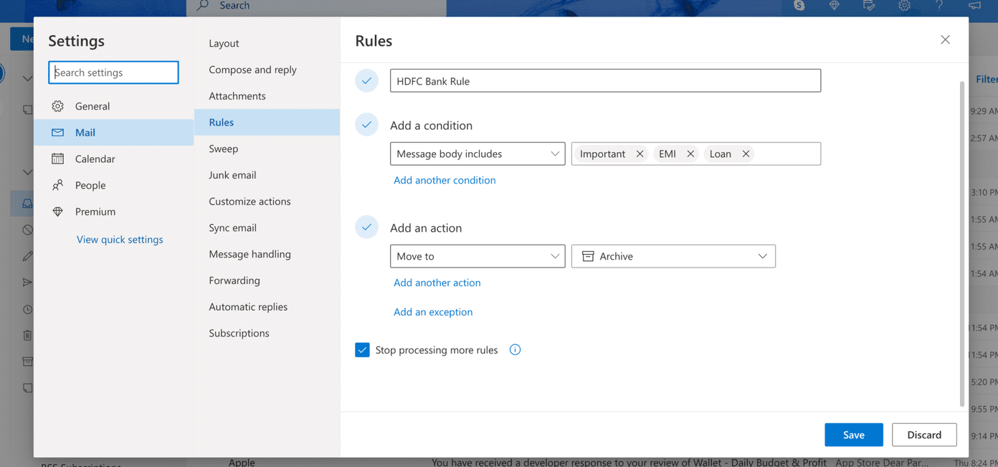Click the Calendar icon in settings

[x=58, y=159]
